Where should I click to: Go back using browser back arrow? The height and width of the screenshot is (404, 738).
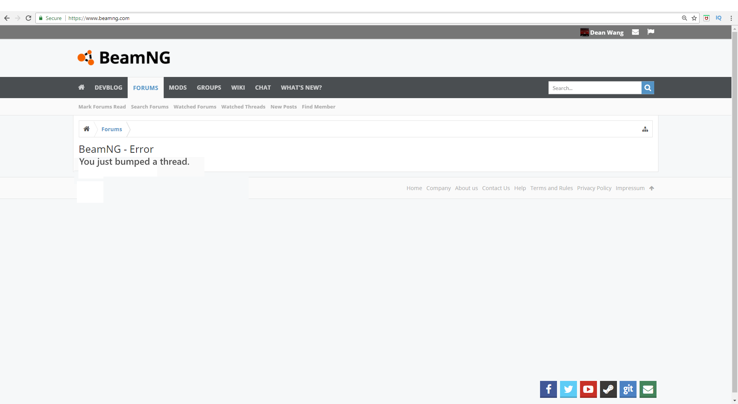click(7, 18)
